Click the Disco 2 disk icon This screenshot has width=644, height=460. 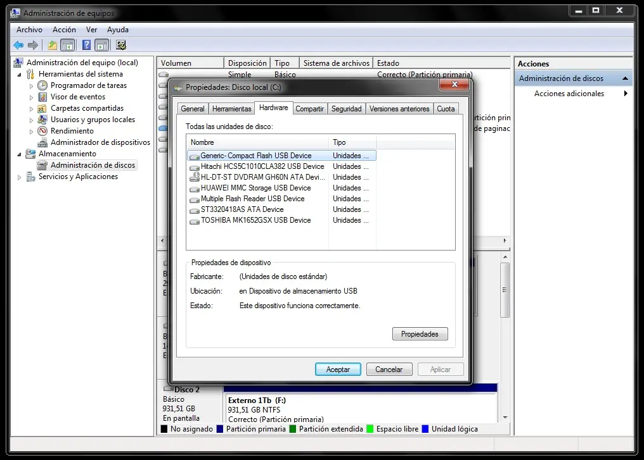coord(169,389)
